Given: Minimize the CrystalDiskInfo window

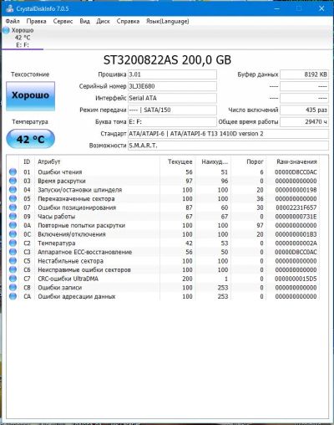Looking at the screenshot, I should coord(276,8).
